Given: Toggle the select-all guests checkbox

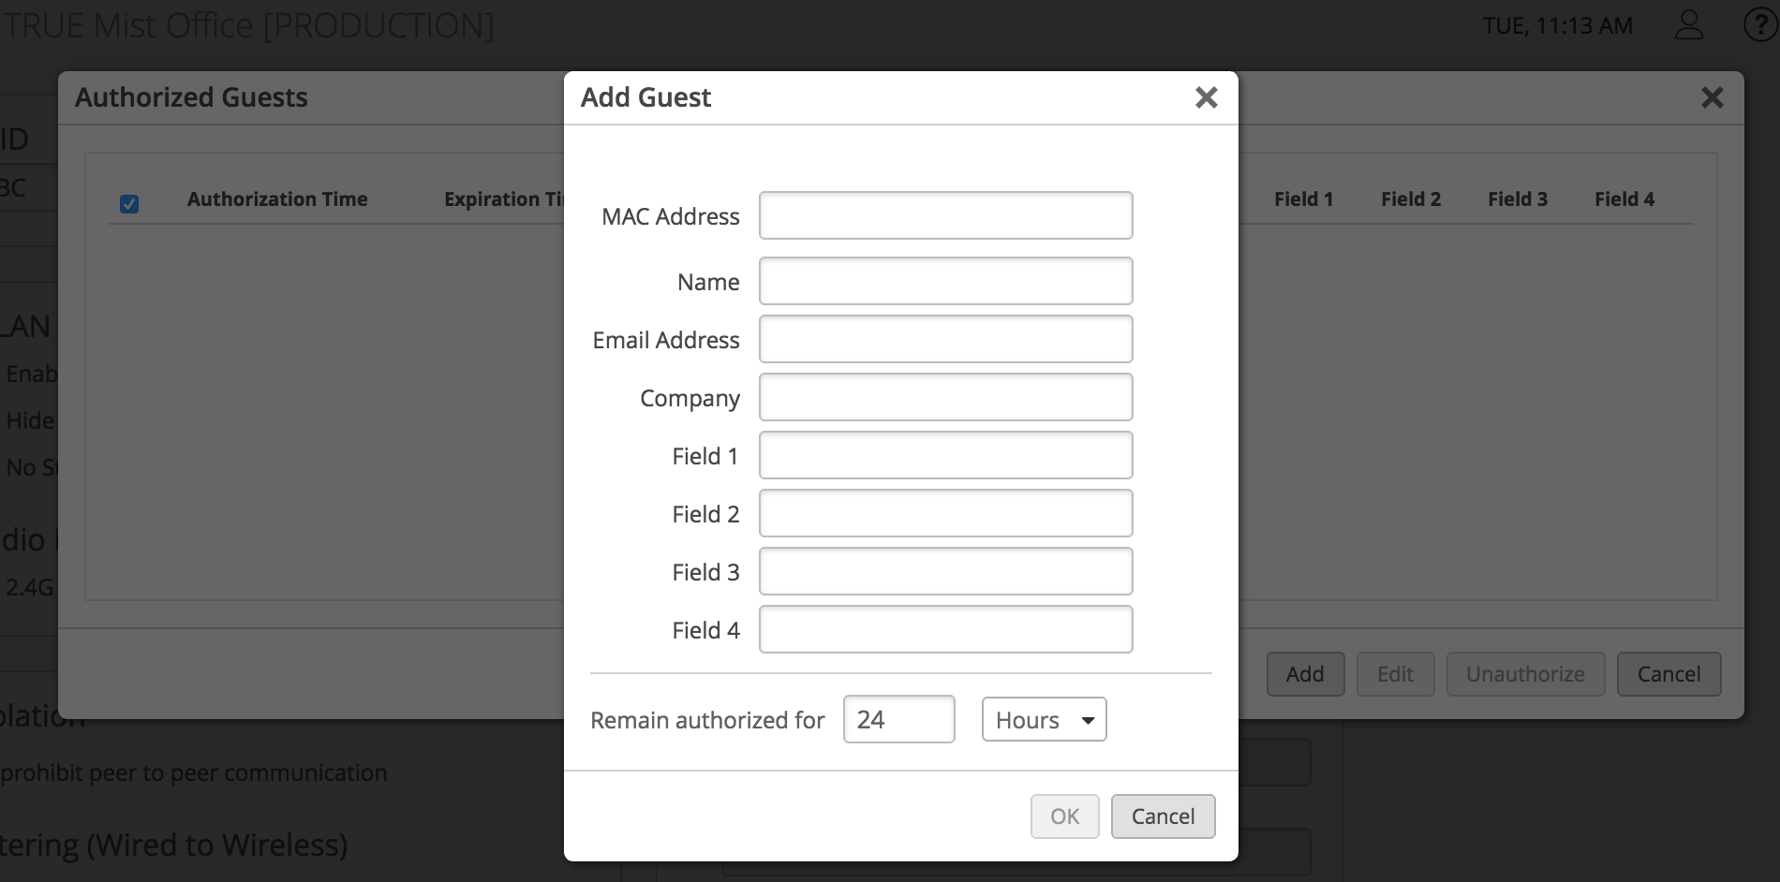Looking at the screenshot, I should point(129,203).
